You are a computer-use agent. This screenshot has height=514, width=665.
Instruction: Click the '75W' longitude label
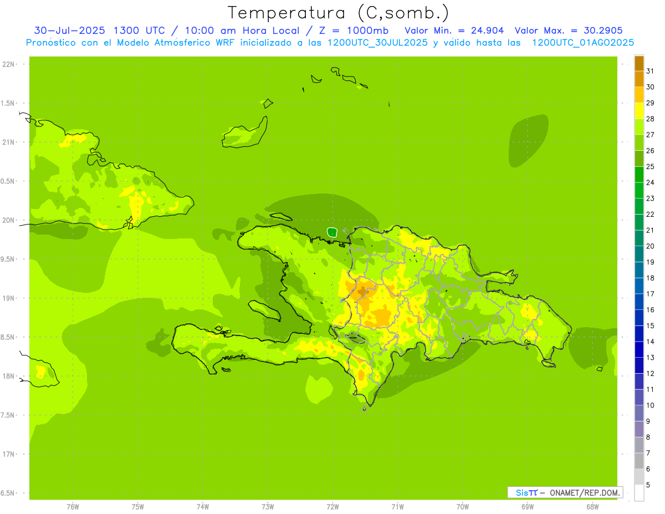coord(138,507)
